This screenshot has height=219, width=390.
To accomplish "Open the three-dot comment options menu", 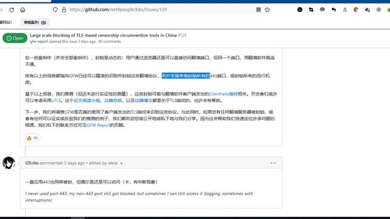I will pyautogui.click(x=274, y=163).
